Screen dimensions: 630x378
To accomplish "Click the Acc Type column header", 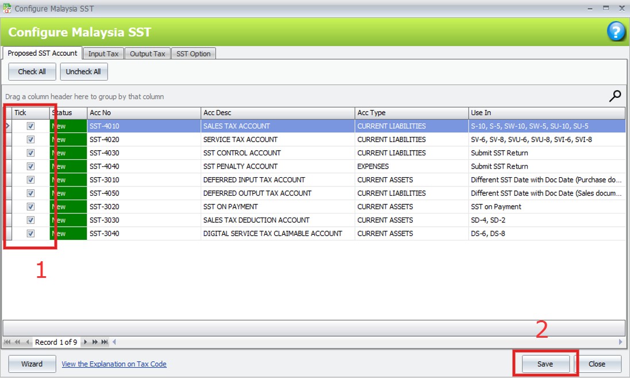I will click(x=411, y=113).
